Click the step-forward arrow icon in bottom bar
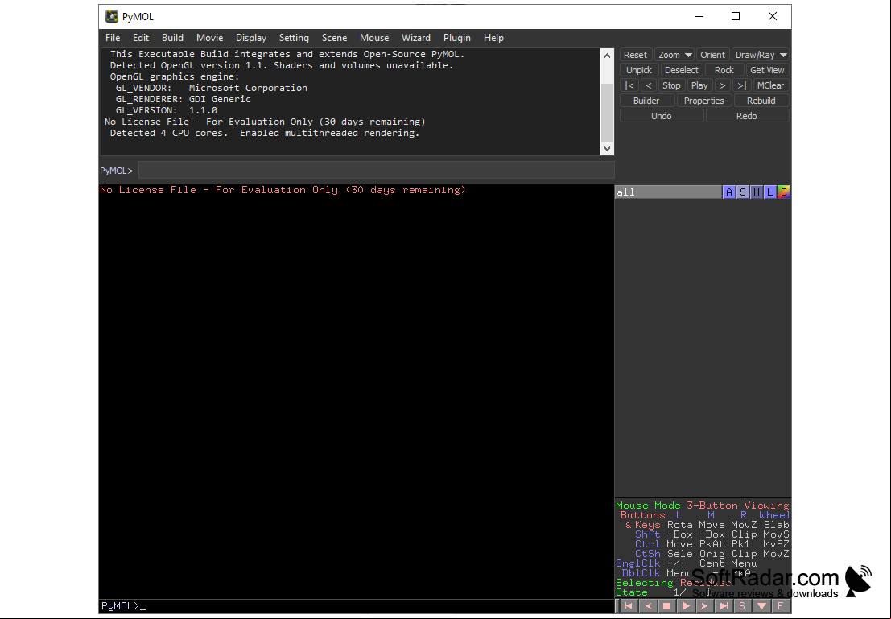The image size is (891, 619). click(x=704, y=606)
